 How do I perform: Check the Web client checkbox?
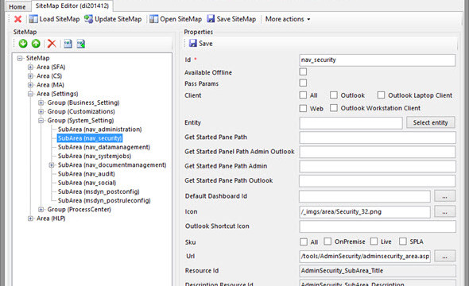pyautogui.click(x=303, y=108)
